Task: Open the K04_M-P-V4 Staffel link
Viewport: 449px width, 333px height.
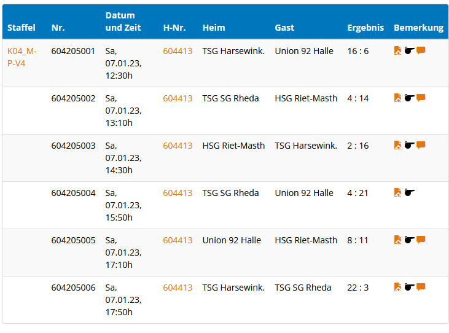Action: pyautogui.click(x=22, y=57)
